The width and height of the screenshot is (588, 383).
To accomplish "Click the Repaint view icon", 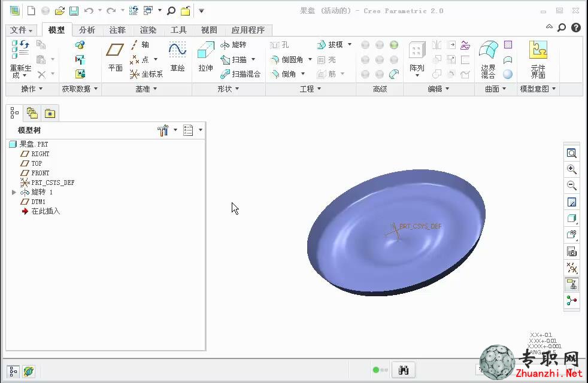I will [x=571, y=202].
